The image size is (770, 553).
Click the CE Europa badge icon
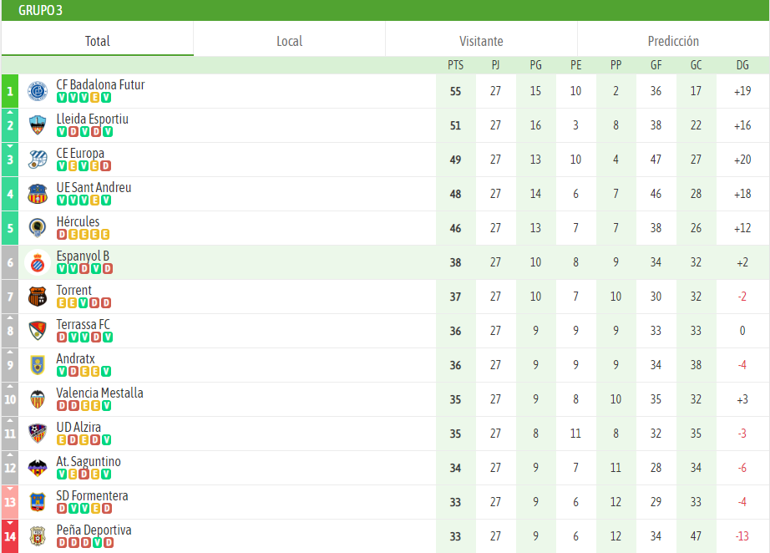tap(37, 160)
